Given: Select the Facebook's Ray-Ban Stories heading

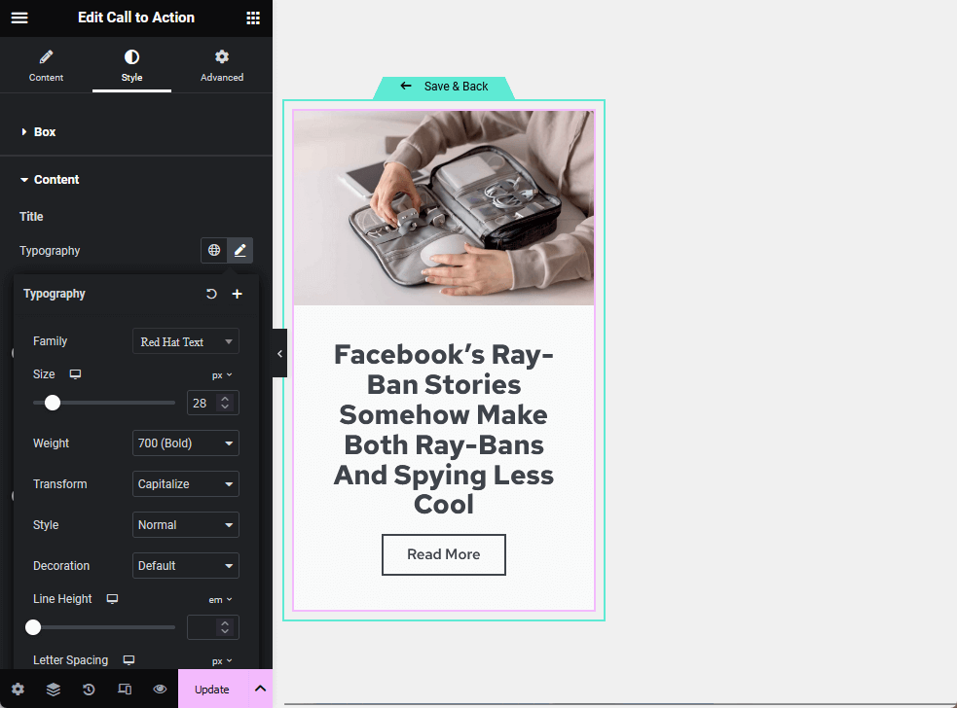Looking at the screenshot, I should click(x=444, y=429).
